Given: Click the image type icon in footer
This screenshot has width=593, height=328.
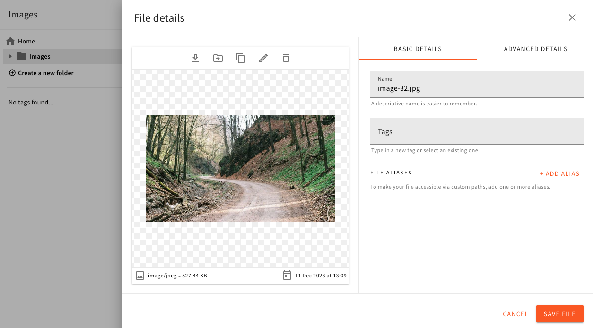Looking at the screenshot, I should 140,276.
